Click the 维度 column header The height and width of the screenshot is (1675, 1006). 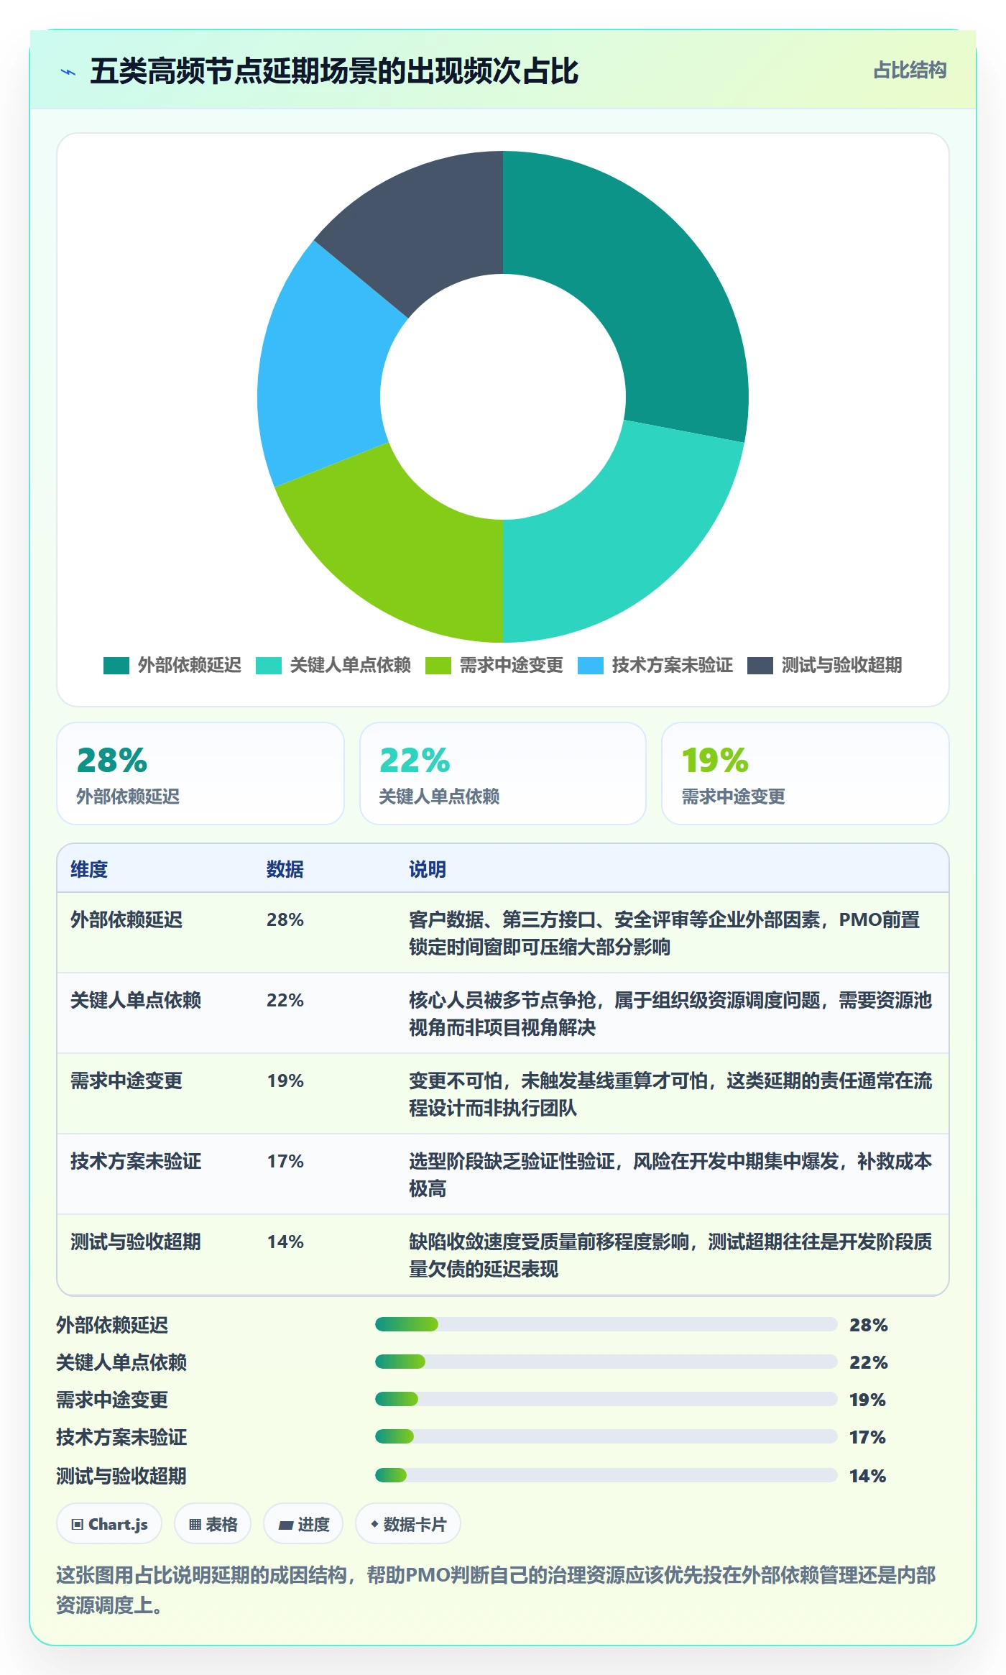click(89, 869)
